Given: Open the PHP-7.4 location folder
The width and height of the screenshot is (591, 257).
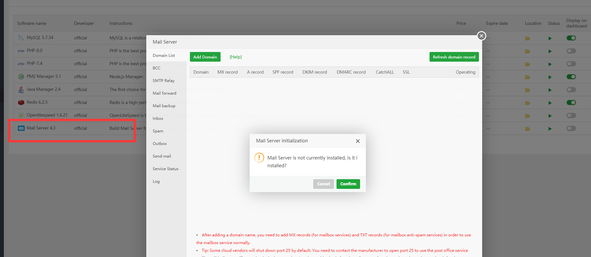Looking at the screenshot, I should tap(527, 64).
